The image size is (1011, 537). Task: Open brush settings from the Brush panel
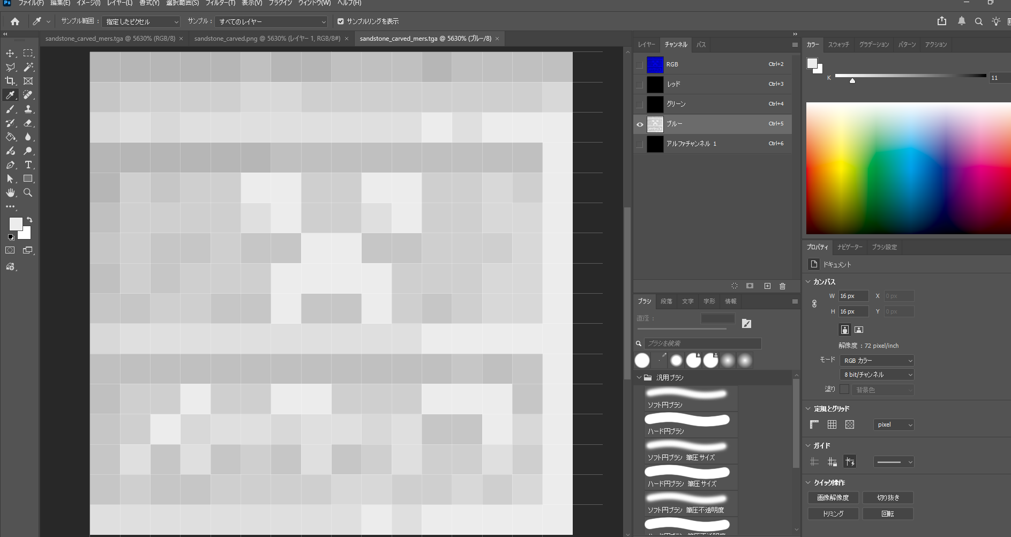click(x=746, y=323)
